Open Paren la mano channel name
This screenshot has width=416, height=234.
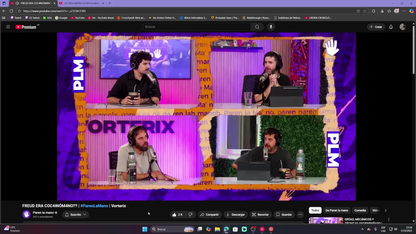tap(43, 213)
